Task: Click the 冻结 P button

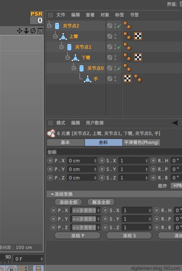Action: (78, 236)
